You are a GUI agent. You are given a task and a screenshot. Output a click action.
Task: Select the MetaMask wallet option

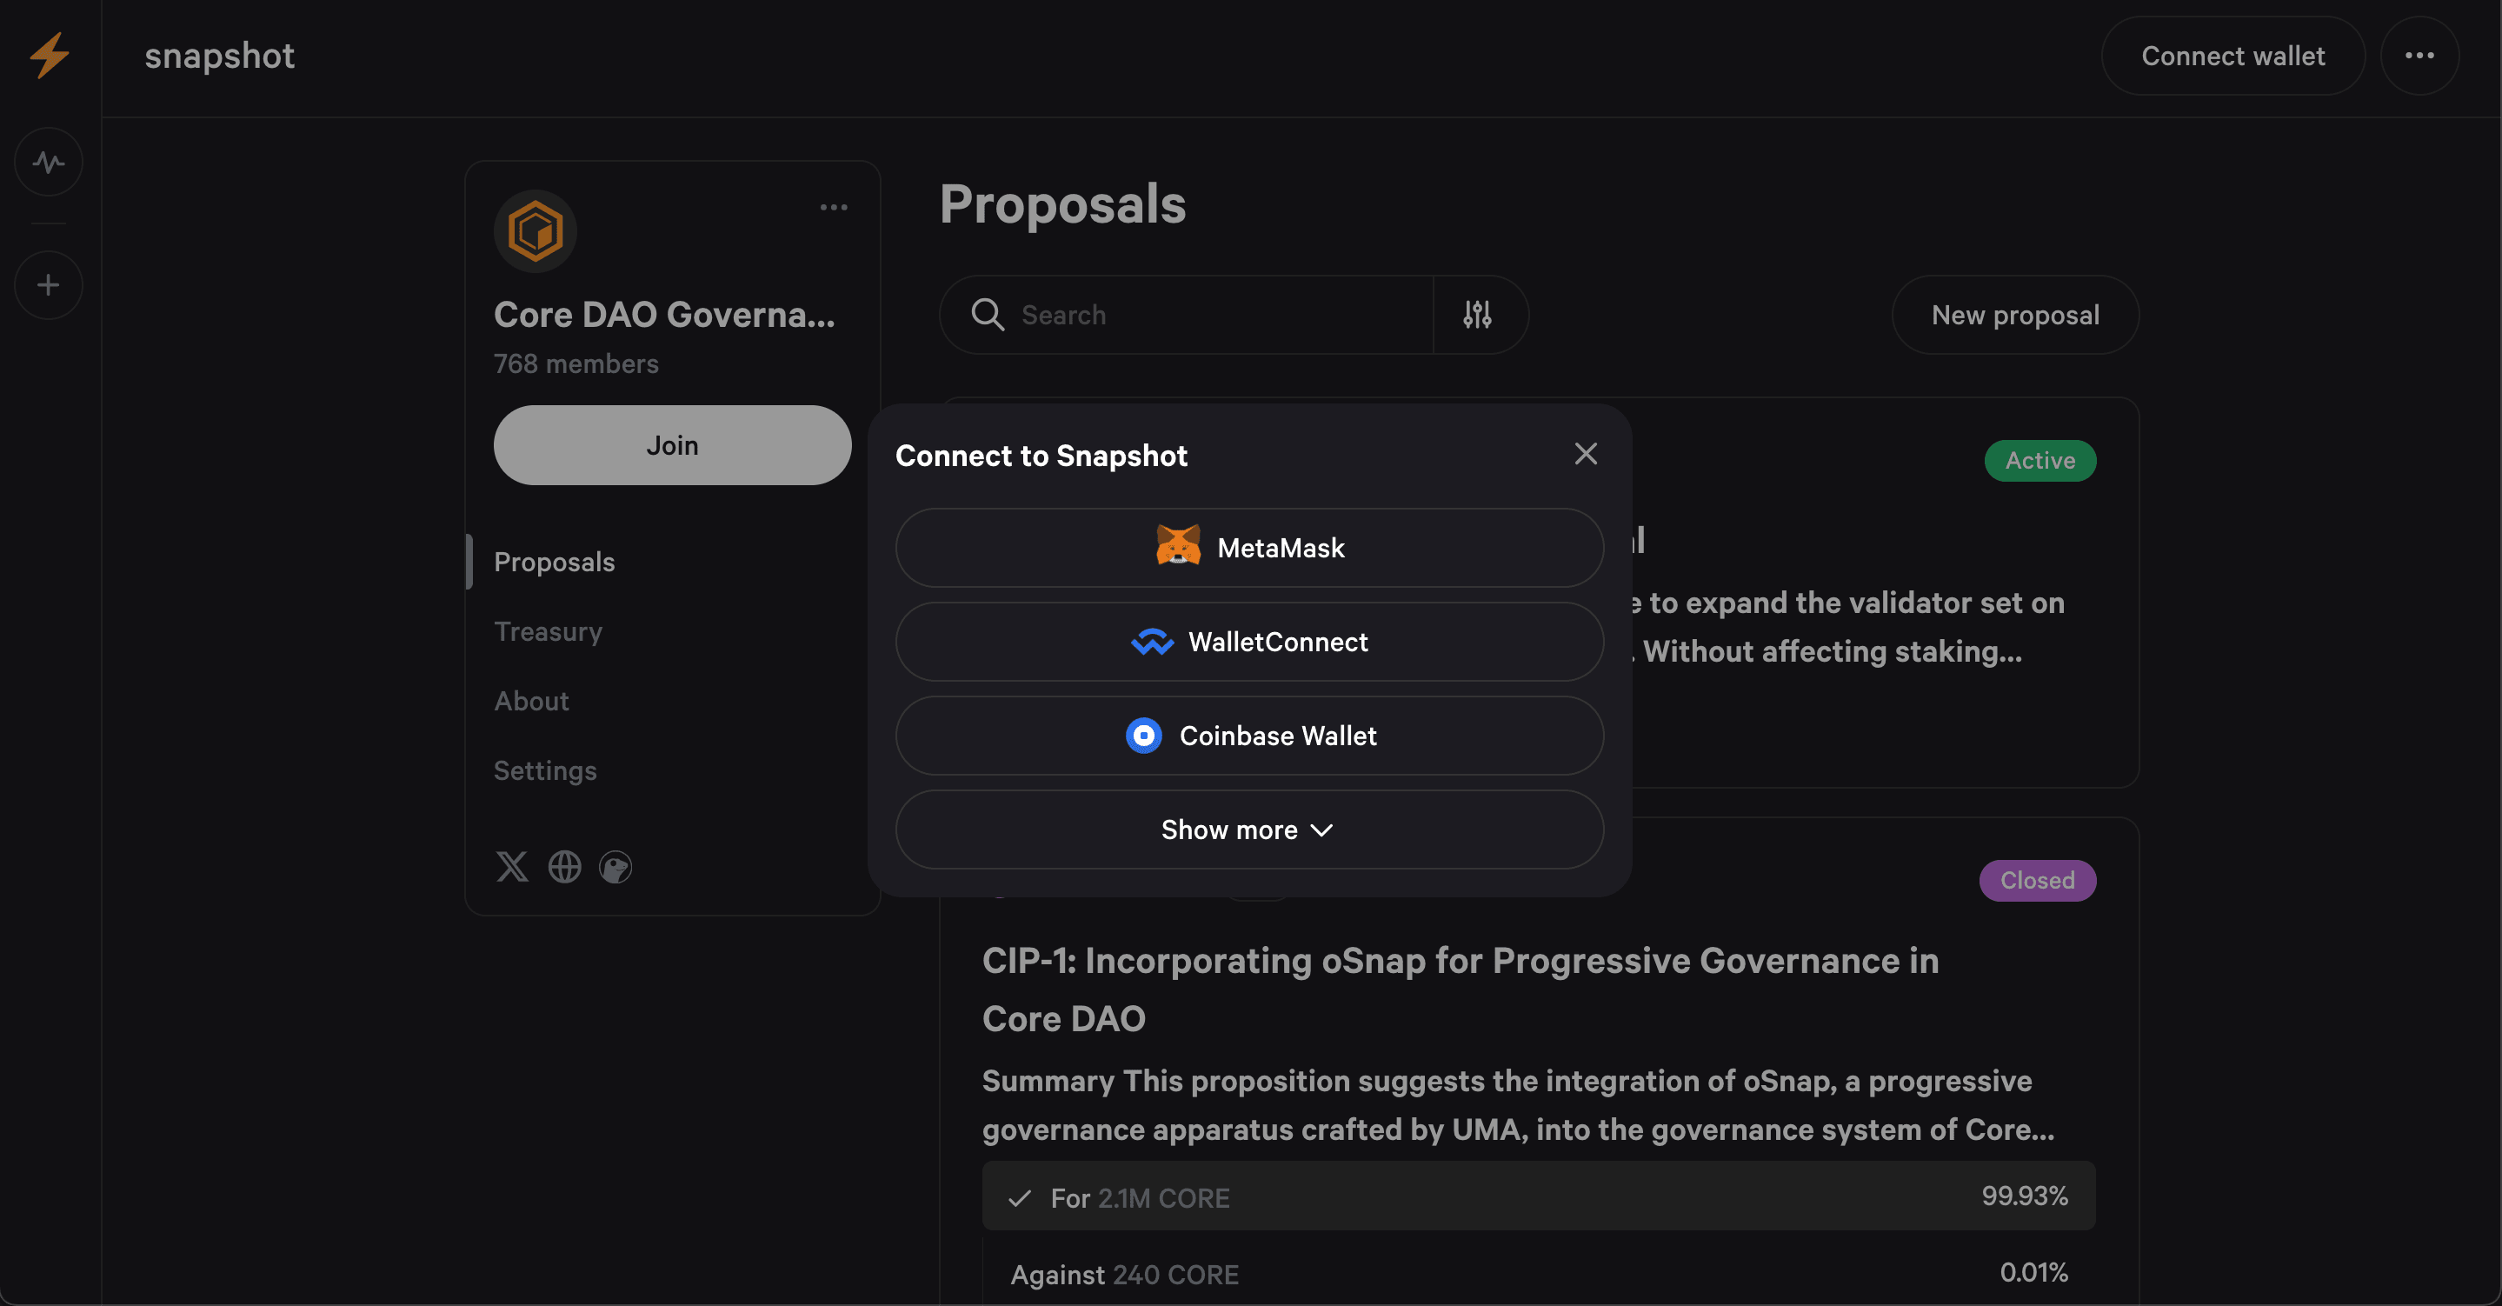(1248, 547)
